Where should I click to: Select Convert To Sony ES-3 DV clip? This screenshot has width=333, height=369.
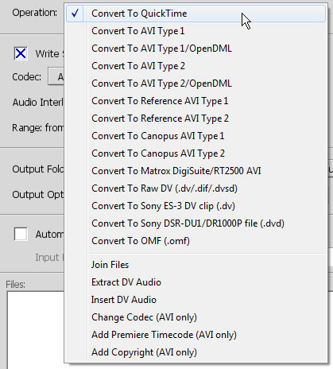tap(196, 206)
